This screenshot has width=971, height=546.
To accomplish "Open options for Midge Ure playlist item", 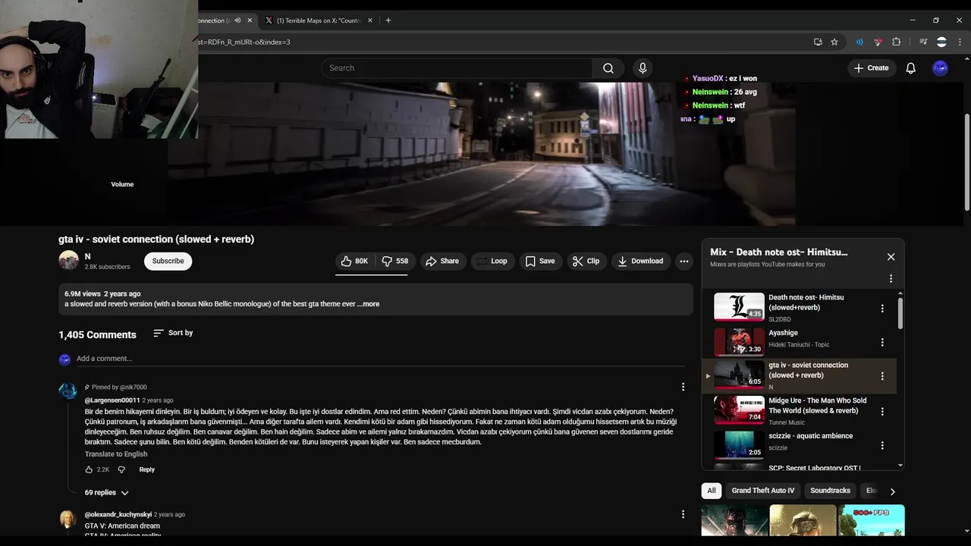I will coord(882,412).
